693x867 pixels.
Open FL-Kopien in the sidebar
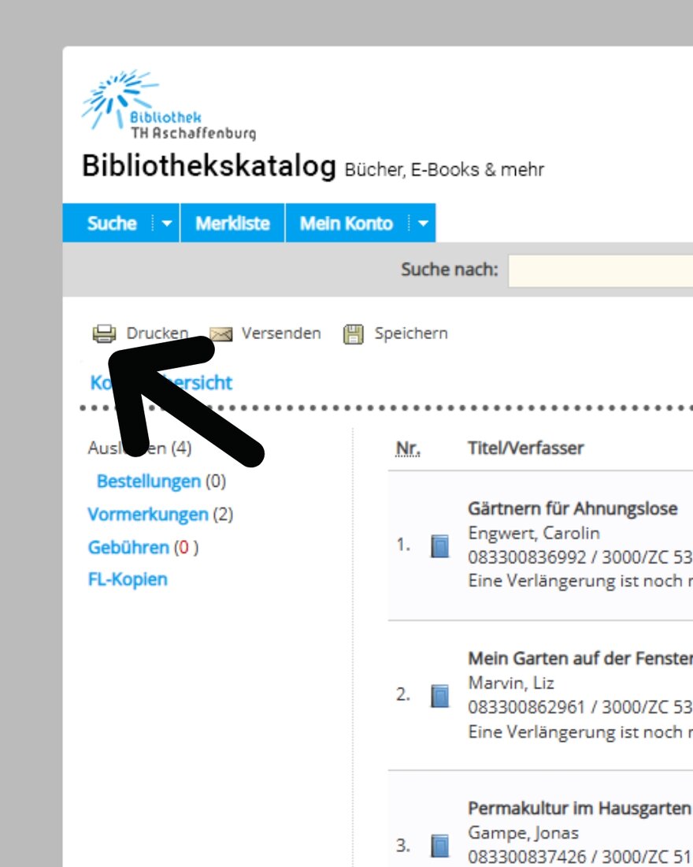click(128, 579)
